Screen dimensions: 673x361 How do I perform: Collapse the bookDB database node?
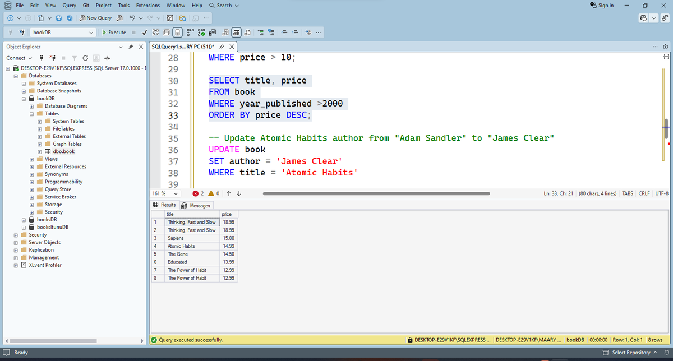pos(24,98)
